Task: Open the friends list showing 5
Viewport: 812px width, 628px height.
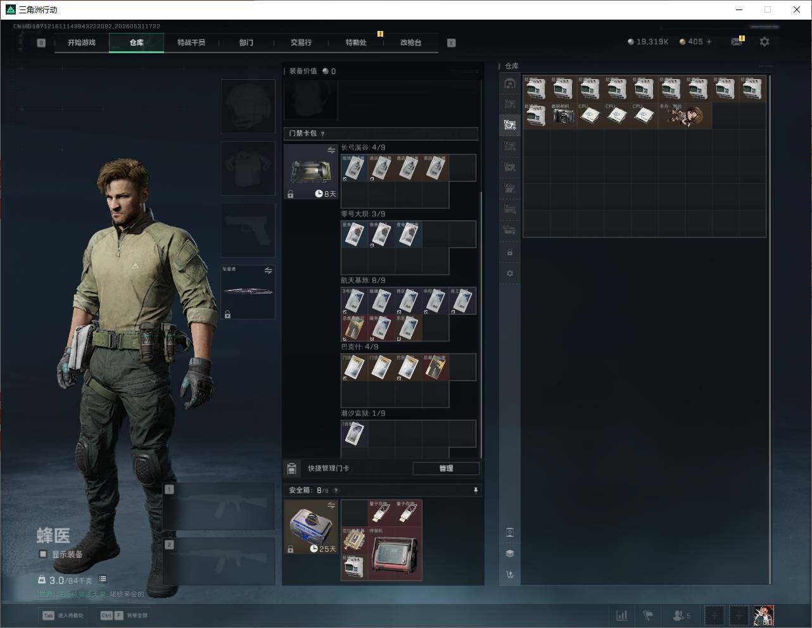Action: (682, 615)
